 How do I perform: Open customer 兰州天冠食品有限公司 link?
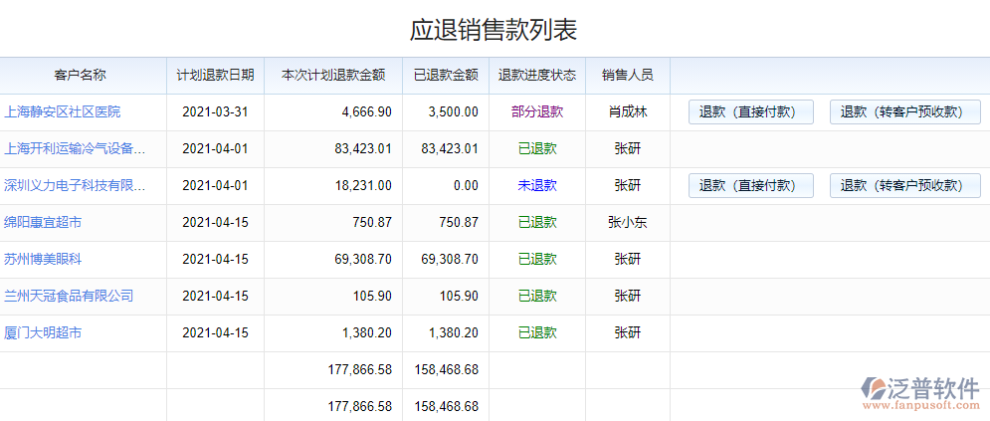69,297
